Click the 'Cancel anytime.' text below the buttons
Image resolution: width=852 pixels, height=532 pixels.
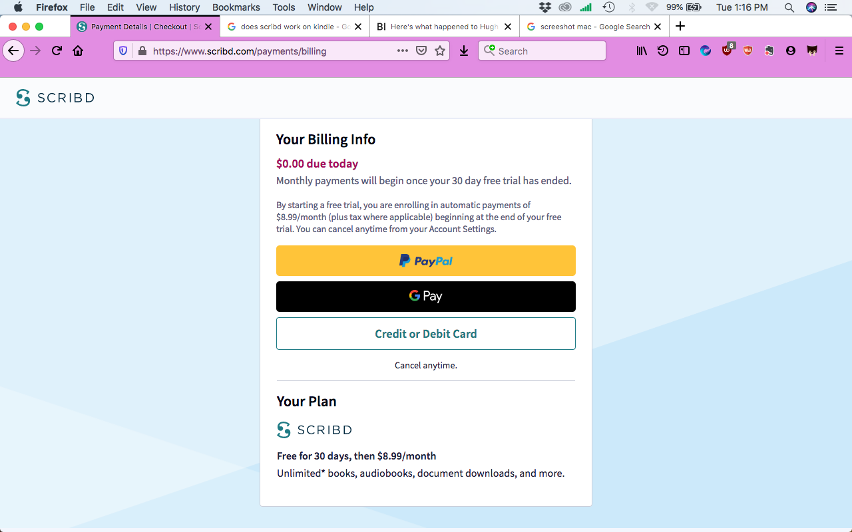click(x=426, y=365)
